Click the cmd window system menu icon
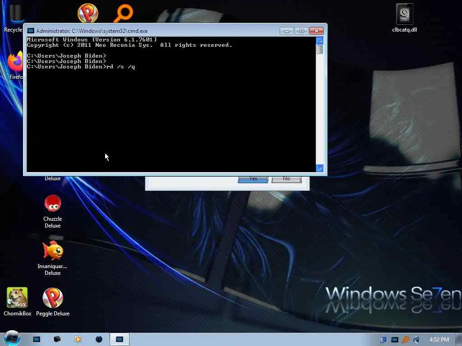The height and width of the screenshot is (346, 462). (x=31, y=31)
